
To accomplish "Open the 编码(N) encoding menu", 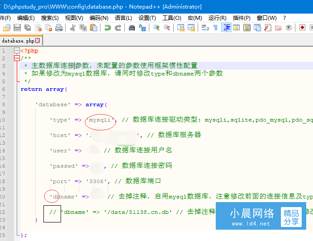I will click(99, 18).
